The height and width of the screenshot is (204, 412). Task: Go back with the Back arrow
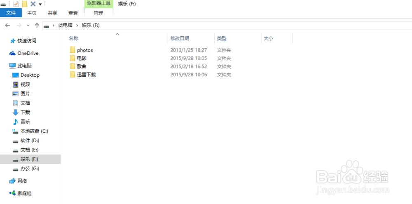pyautogui.click(x=7, y=25)
